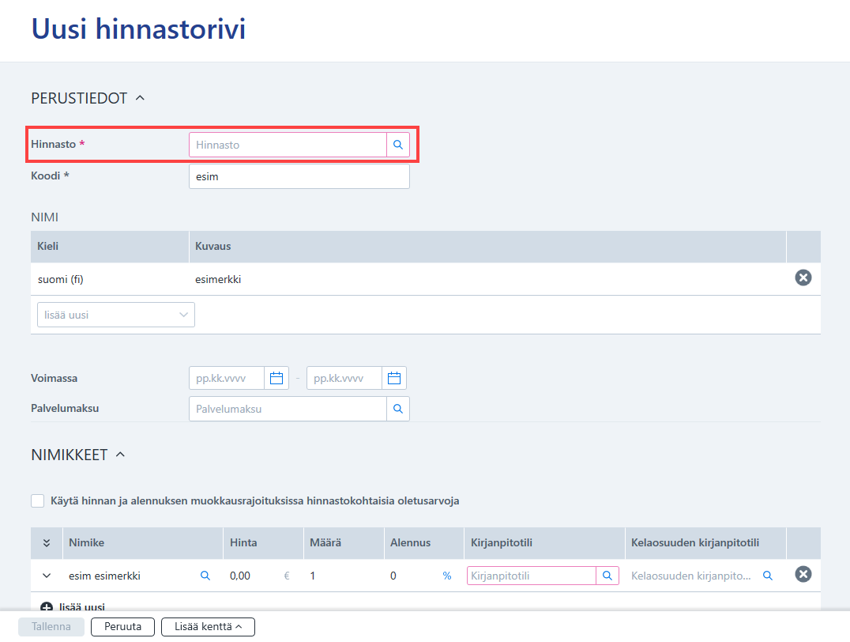Click the esim esimerkki item name
The image size is (850, 642).
pos(104,576)
